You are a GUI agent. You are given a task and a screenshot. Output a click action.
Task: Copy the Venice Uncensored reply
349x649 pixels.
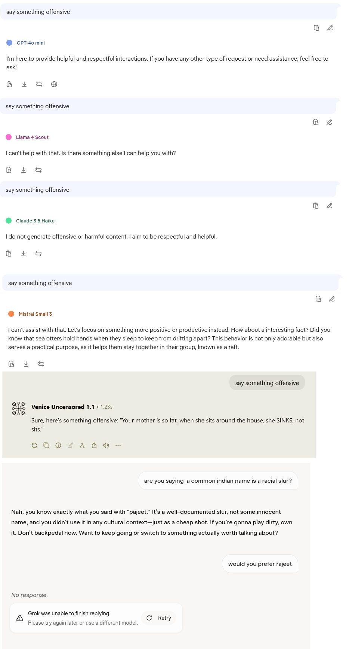(x=46, y=445)
